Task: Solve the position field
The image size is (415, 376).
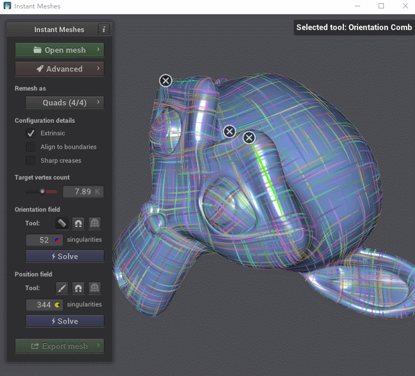Action: click(65, 321)
